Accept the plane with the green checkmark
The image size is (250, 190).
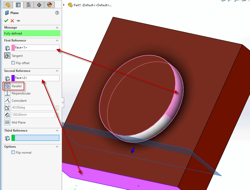click(x=6, y=21)
